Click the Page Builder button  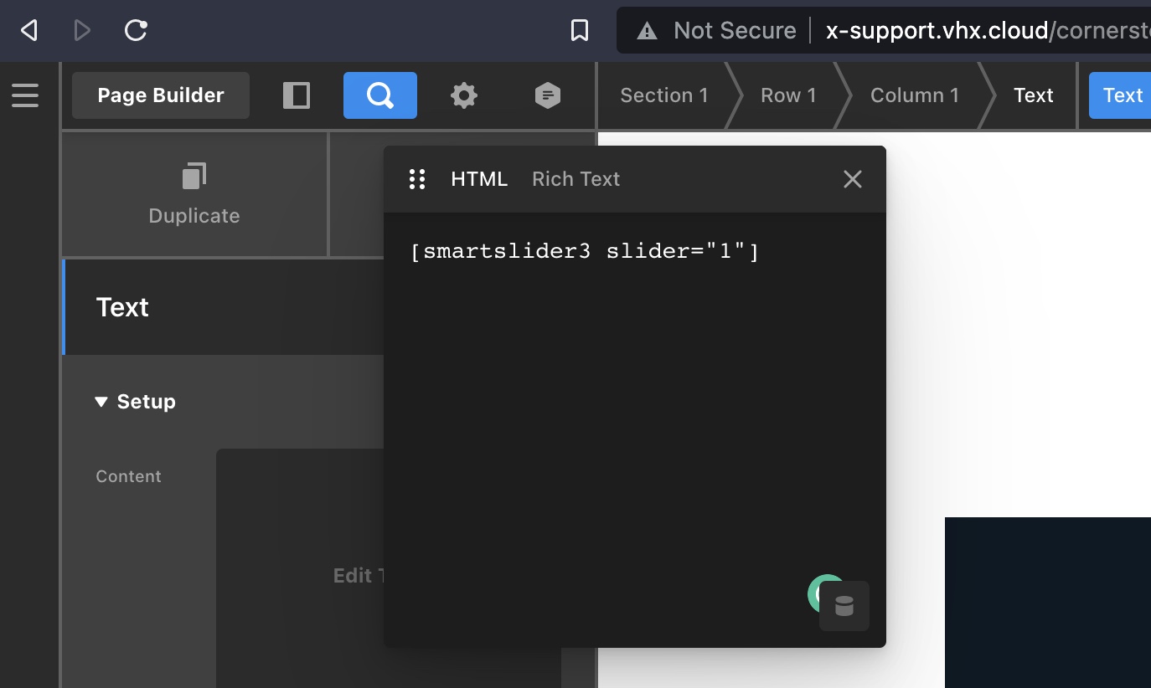[161, 95]
